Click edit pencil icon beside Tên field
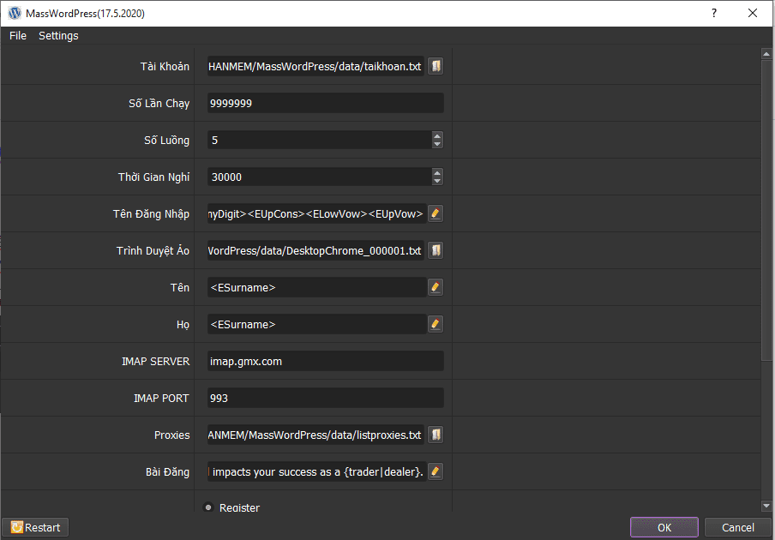Viewport: 775px width, 540px height. pyautogui.click(x=436, y=287)
